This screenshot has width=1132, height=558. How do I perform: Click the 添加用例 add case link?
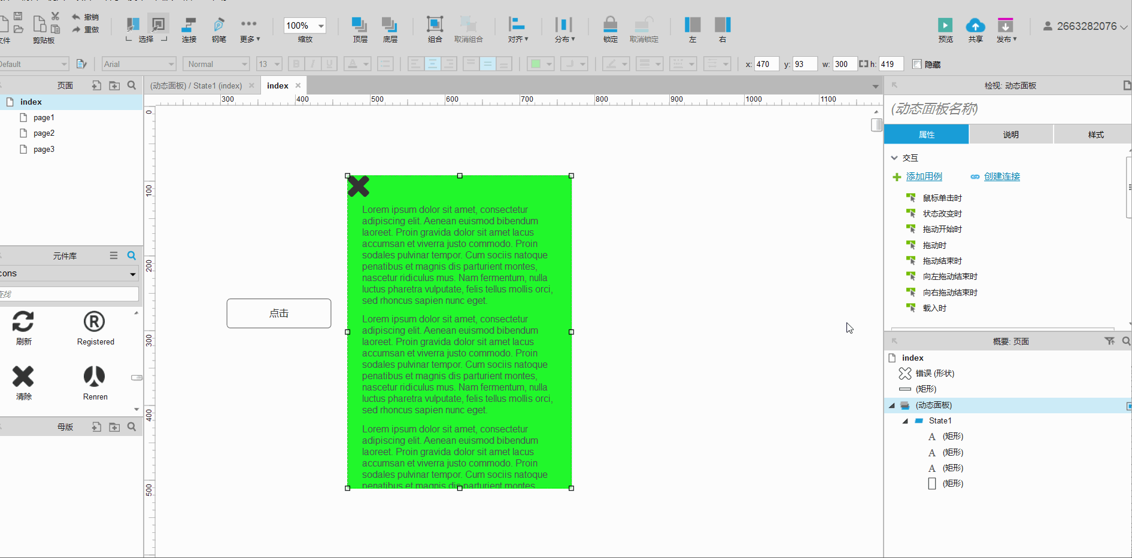pyautogui.click(x=924, y=176)
